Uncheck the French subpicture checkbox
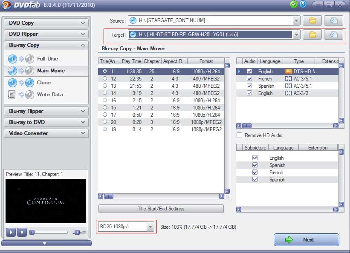 (255, 172)
